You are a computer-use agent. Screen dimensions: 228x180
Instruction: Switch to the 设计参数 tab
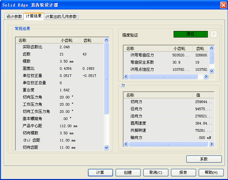coord(14,17)
